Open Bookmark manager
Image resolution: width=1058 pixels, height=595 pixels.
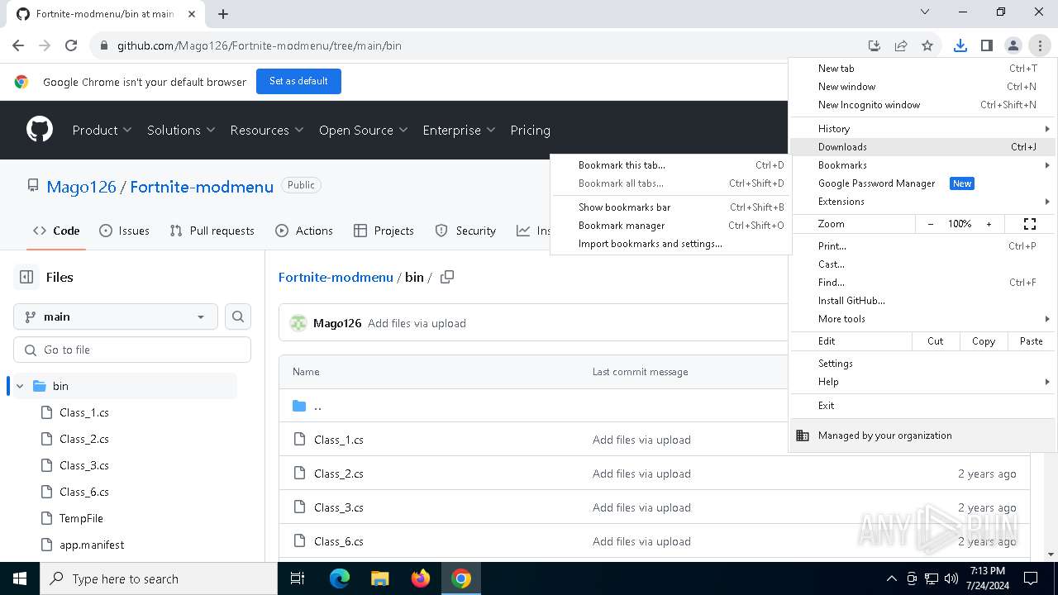670,226
